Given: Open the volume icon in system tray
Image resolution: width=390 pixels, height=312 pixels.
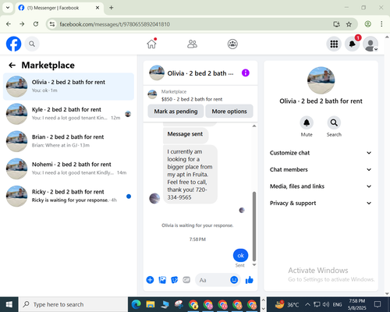Looking at the screenshot, I should click(326, 304).
